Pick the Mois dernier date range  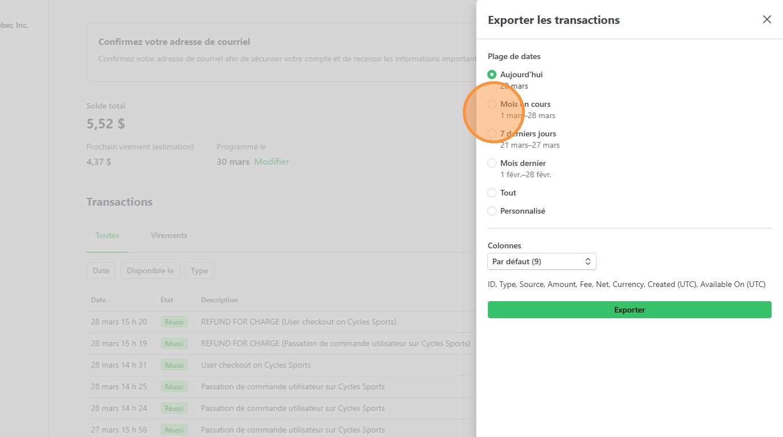click(x=492, y=163)
